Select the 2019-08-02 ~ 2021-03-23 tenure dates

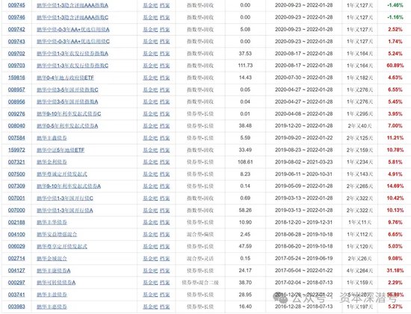click(304, 162)
